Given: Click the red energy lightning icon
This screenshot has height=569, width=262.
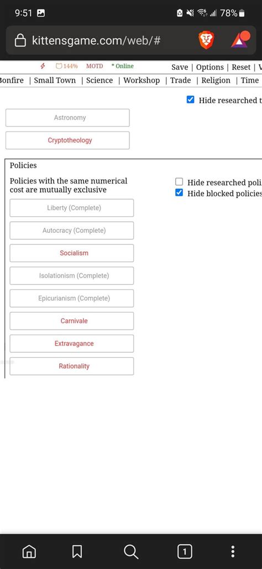Looking at the screenshot, I should [x=43, y=66].
